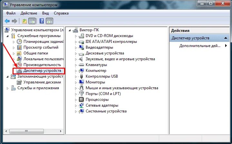The image size is (232, 144).
Task: Open the Действие menu
Action: pyautogui.click(x=29, y=13)
